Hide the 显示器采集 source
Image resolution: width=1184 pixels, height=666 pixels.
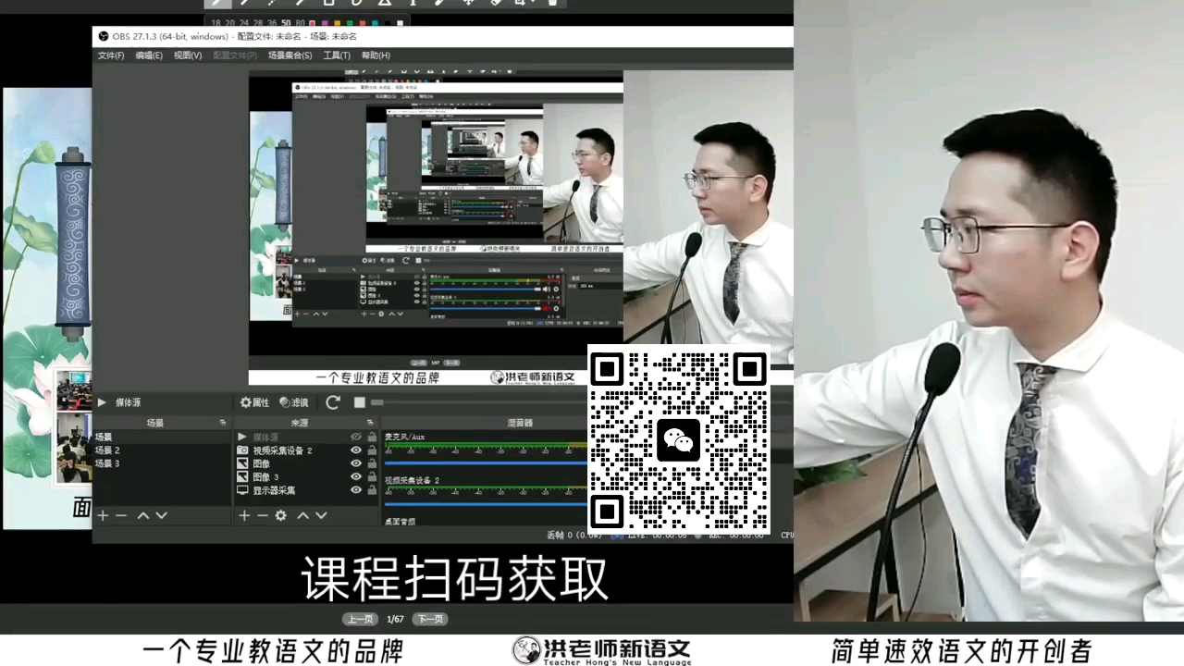[x=356, y=490]
